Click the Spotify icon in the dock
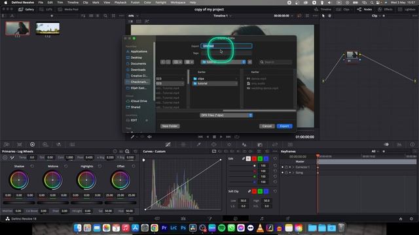 [x=221, y=228]
